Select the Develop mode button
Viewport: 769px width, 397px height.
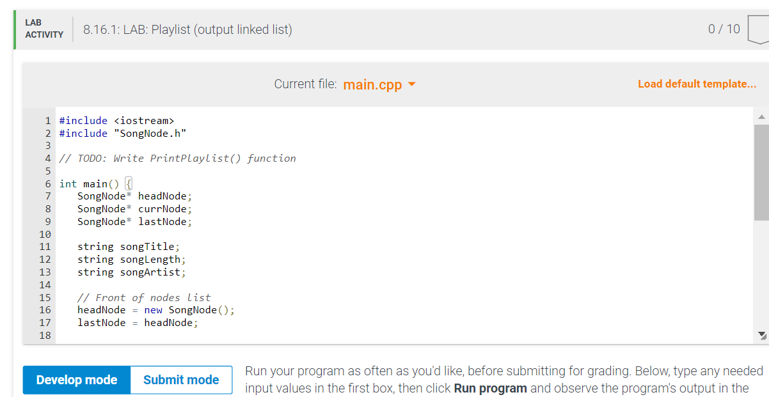tap(75, 380)
